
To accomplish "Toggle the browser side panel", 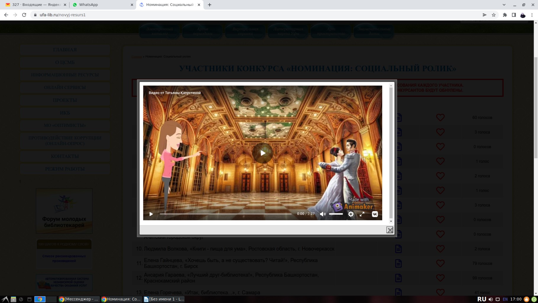I will 514,15.
